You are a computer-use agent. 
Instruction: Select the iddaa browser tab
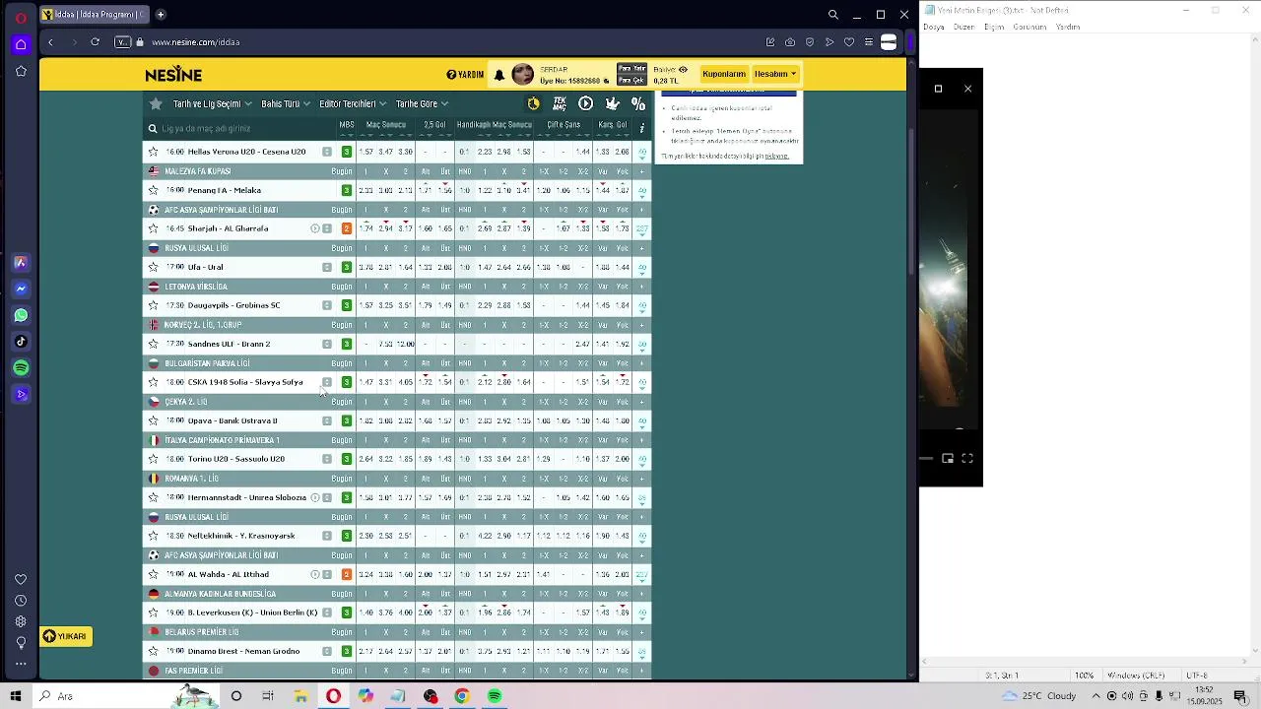pyautogui.click(x=94, y=15)
